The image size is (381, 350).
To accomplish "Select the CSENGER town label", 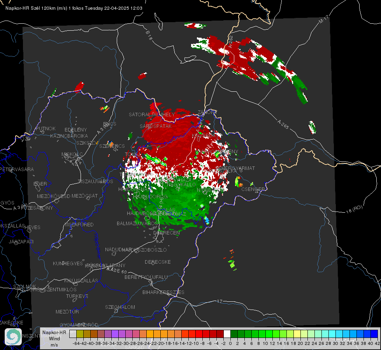I will point(253,189).
